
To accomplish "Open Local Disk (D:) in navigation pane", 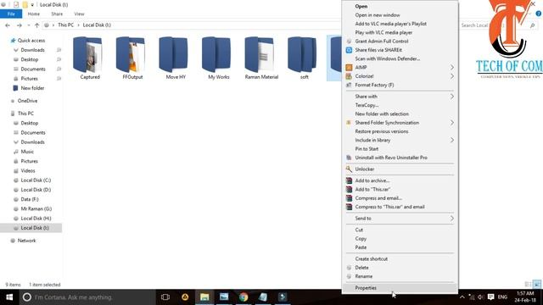I will (36, 190).
